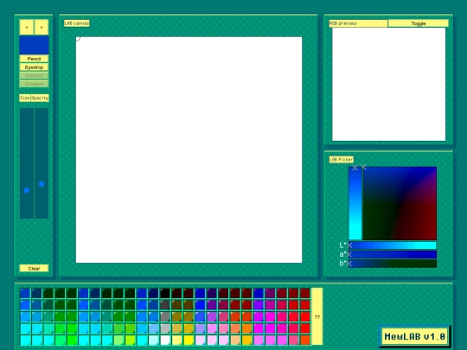
Task: Pick the light silver gray palette swatch
Action: click(165, 328)
